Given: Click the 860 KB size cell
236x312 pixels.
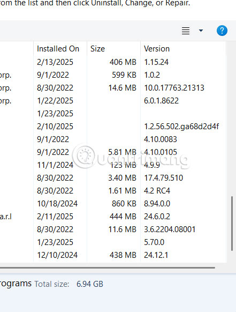Looking at the screenshot, I should 124,204.
